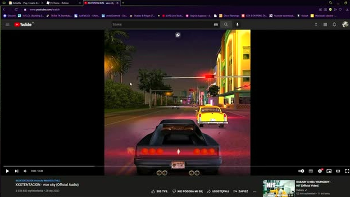The height and width of the screenshot is (197, 350).
Task: Skip to the next video
Action: [16, 171]
